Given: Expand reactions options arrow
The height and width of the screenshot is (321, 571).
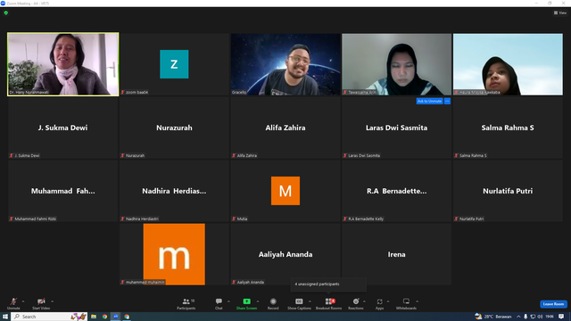Looking at the screenshot, I should point(364,301).
